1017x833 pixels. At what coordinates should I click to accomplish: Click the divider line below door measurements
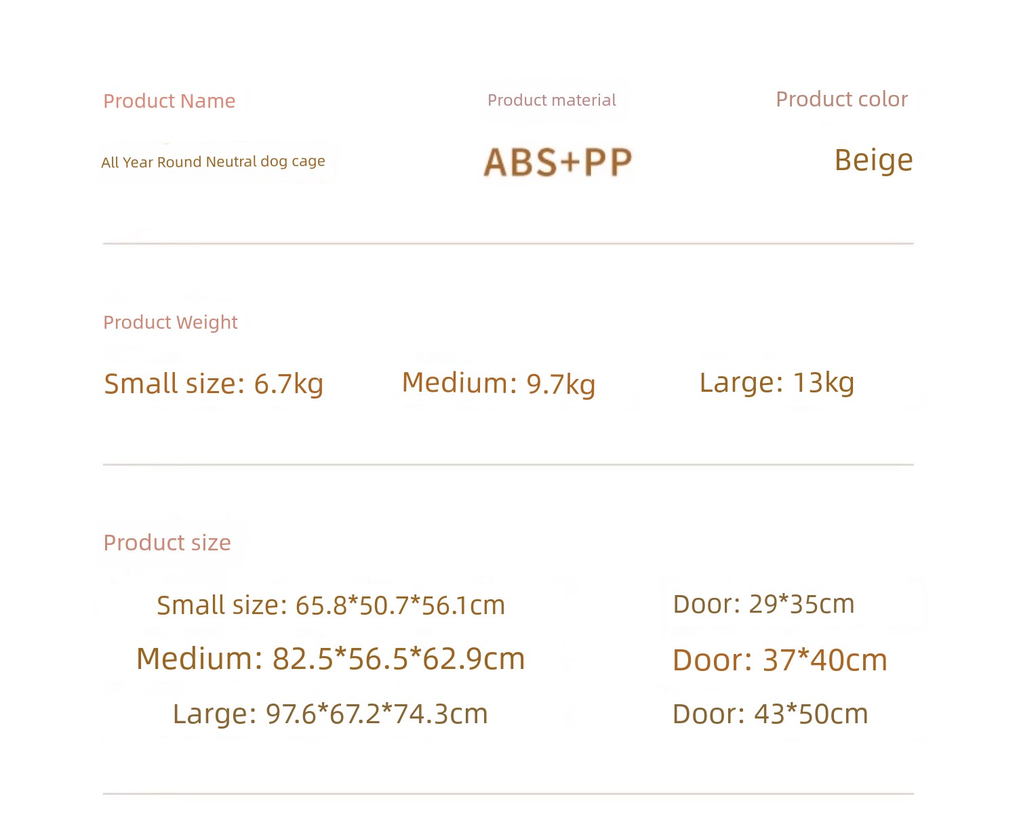click(x=509, y=794)
